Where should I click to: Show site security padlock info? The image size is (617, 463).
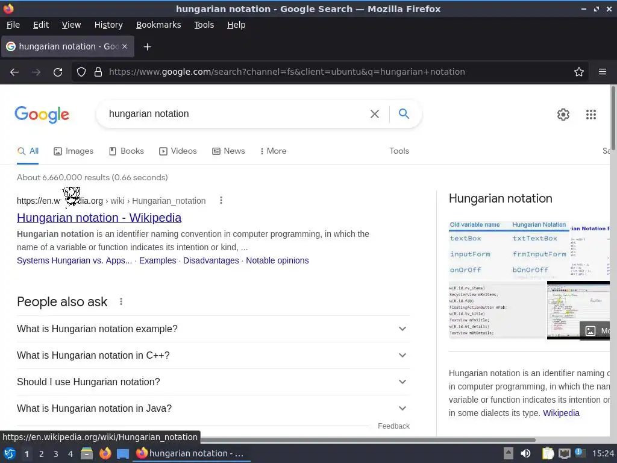(x=98, y=72)
